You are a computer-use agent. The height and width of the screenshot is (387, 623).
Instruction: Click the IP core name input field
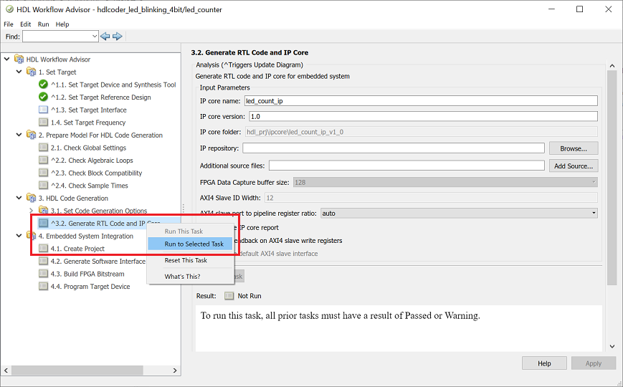click(421, 101)
